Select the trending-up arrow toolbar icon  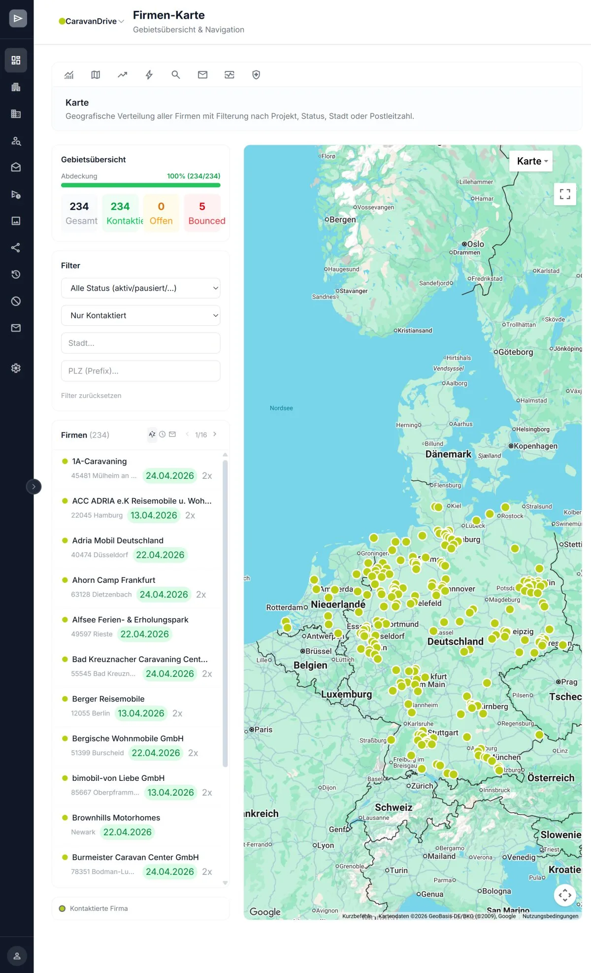coord(122,75)
